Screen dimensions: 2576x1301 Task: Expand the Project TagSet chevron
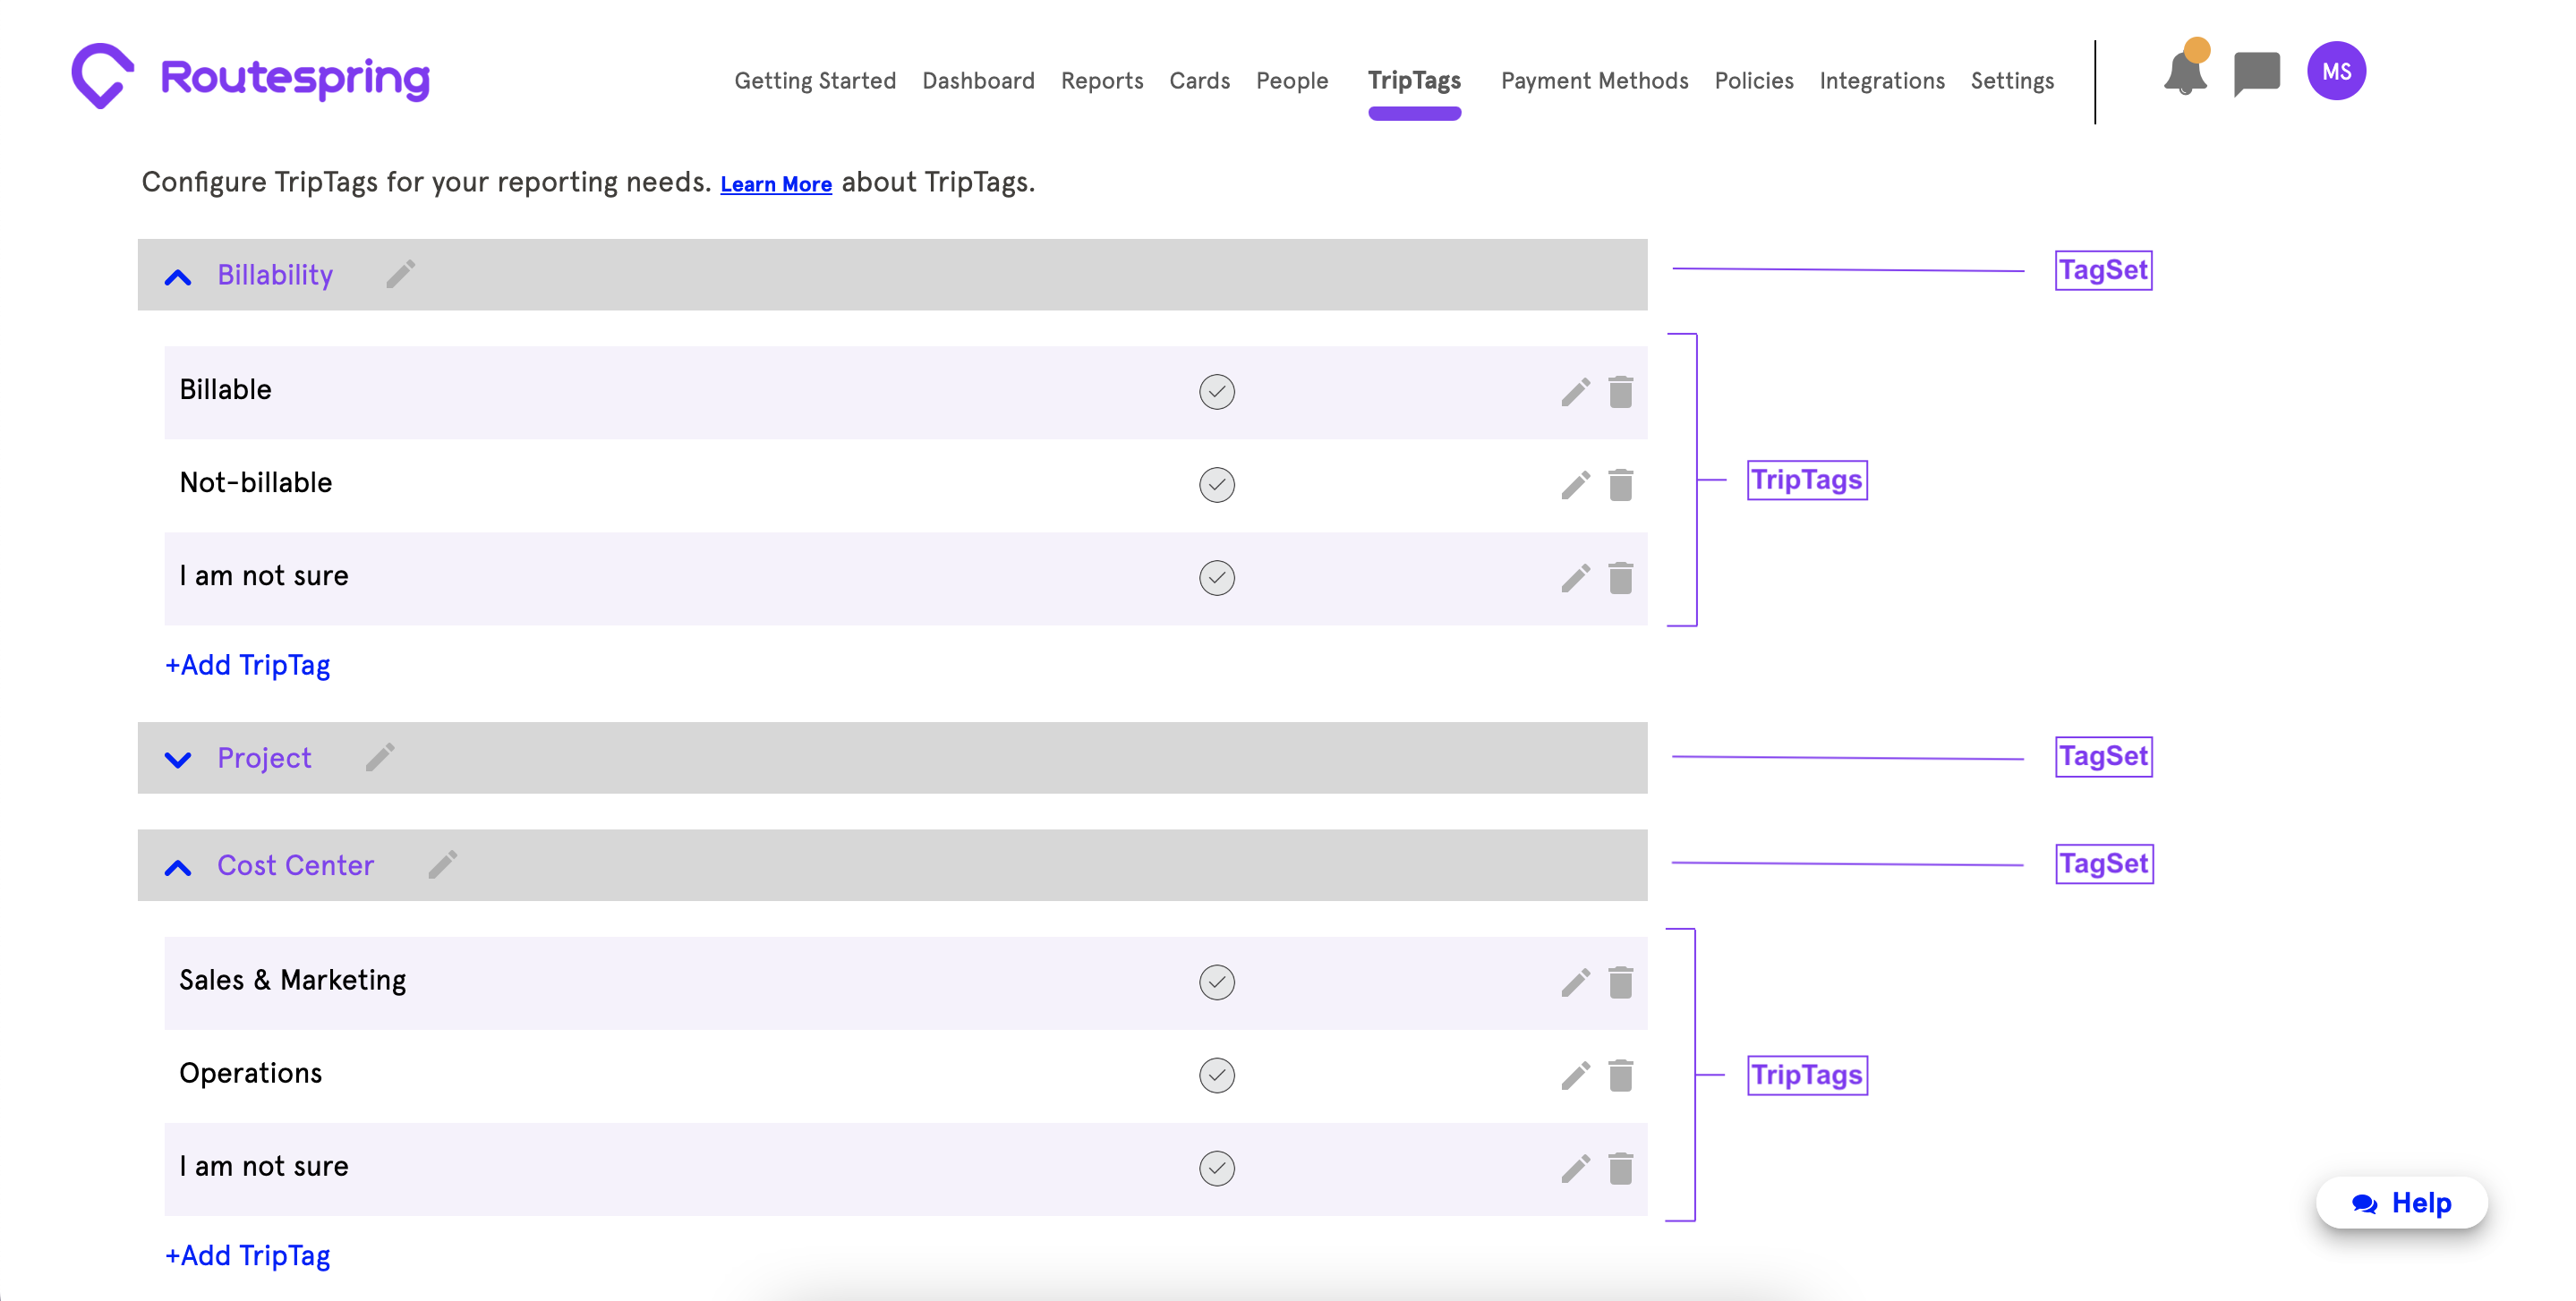point(178,759)
